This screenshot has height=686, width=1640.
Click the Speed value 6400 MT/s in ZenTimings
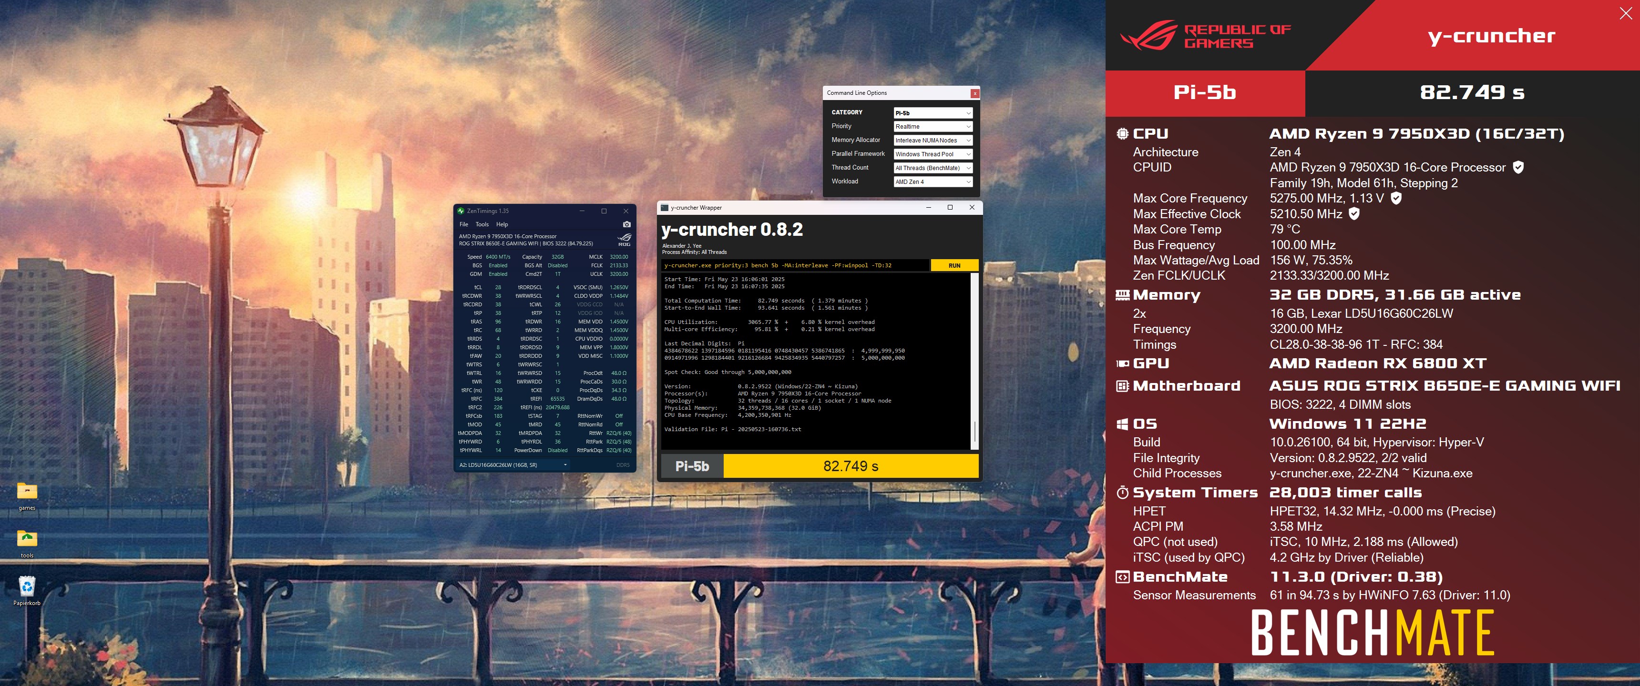click(498, 257)
